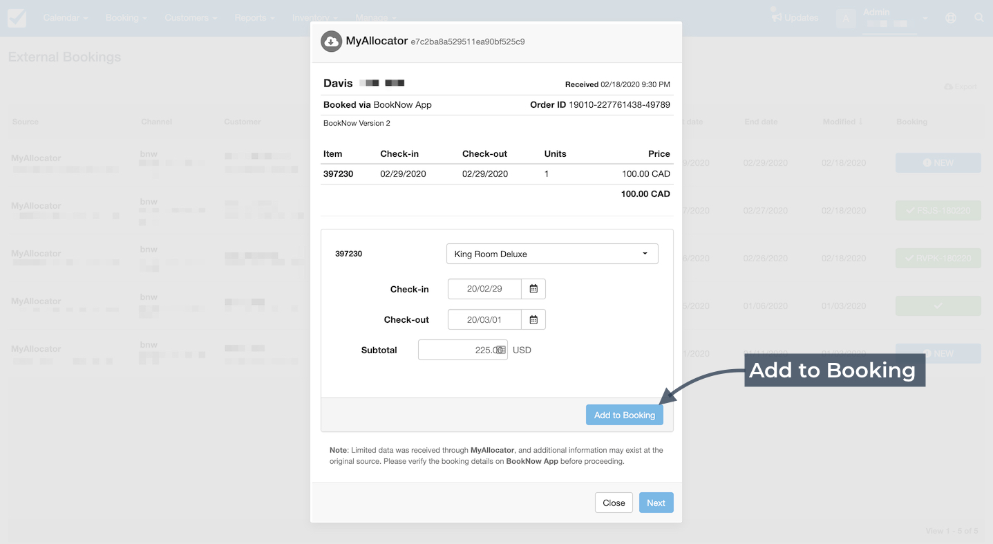Click the FSJS-180220 booking button
Image resolution: width=993 pixels, height=544 pixels.
(938, 210)
